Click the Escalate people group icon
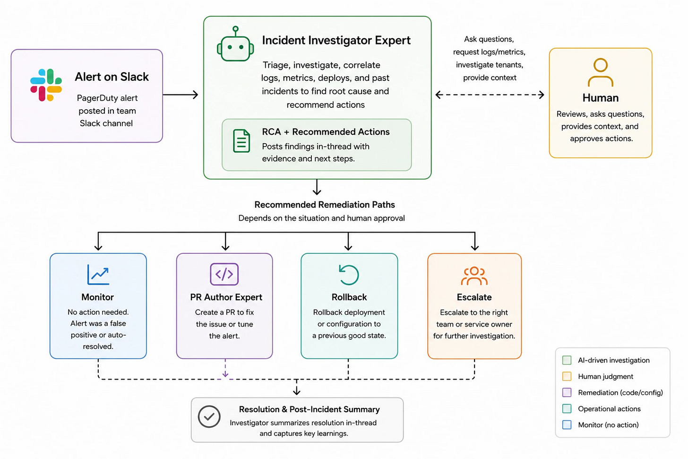688x459 pixels. (474, 276)
